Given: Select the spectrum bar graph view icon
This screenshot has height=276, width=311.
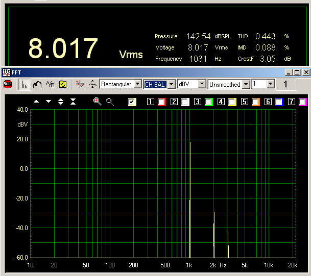Looking at the screenshot, I should (x=25, y=84).
